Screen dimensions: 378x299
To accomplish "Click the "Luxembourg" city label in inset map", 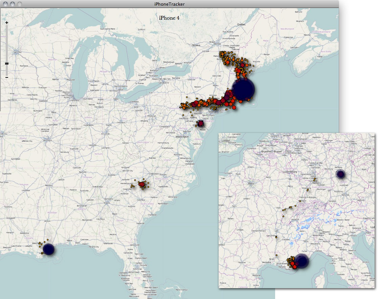I will coord(290,171).
